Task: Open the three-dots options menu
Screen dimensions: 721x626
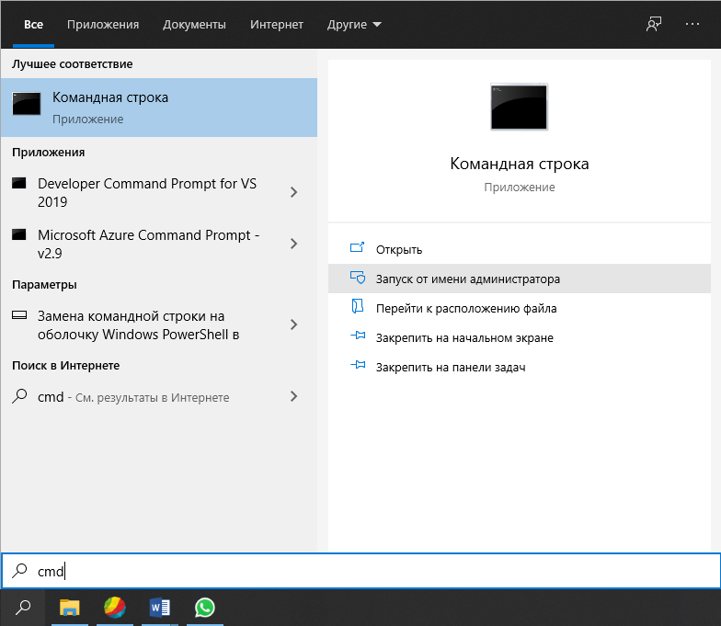Action: (x=692, y=24)
